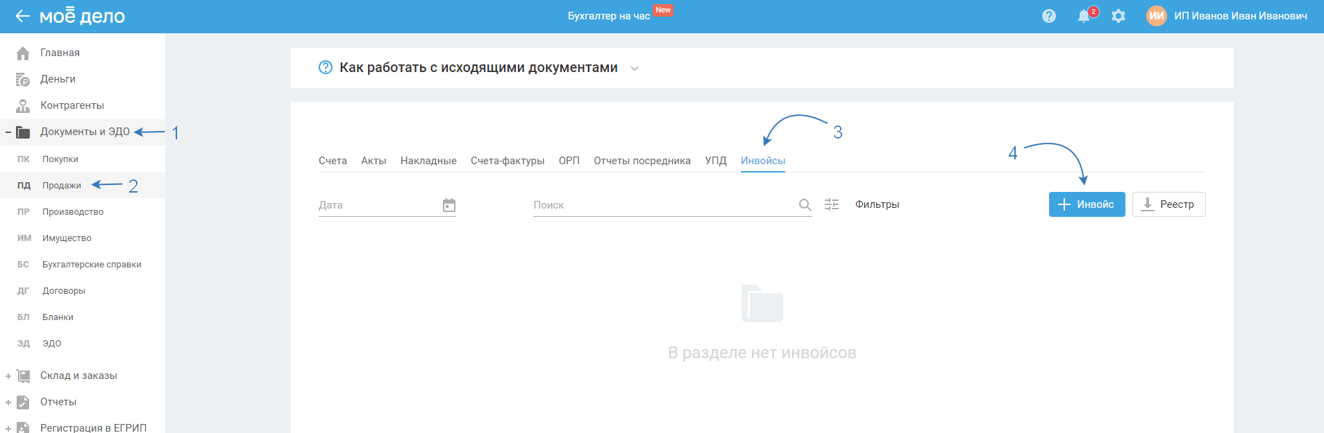Expand the help chevron after исходящими документами
Image resolution: width=1324 pixels, height=433 pixels.
coord(634,69)
